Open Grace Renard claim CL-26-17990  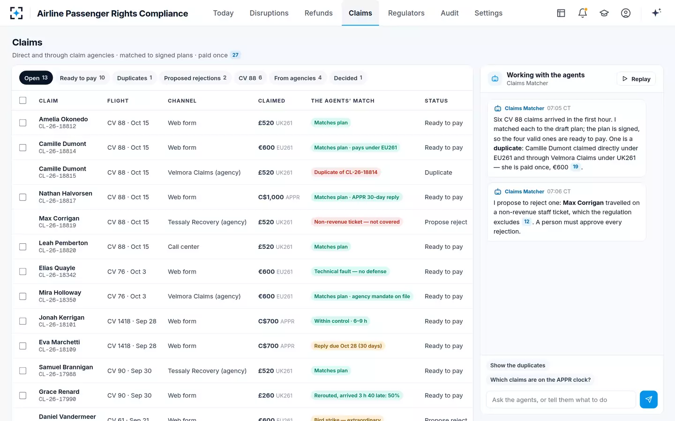(242, 395)
